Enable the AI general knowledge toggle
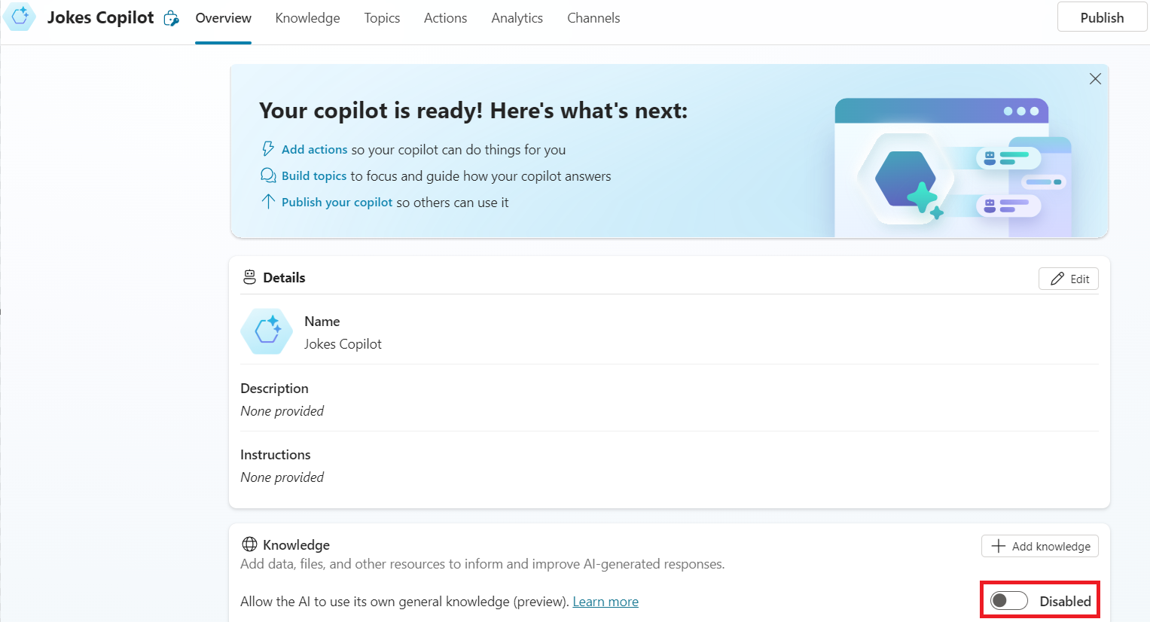The image size is (1150, 622). pos(1008,600)
